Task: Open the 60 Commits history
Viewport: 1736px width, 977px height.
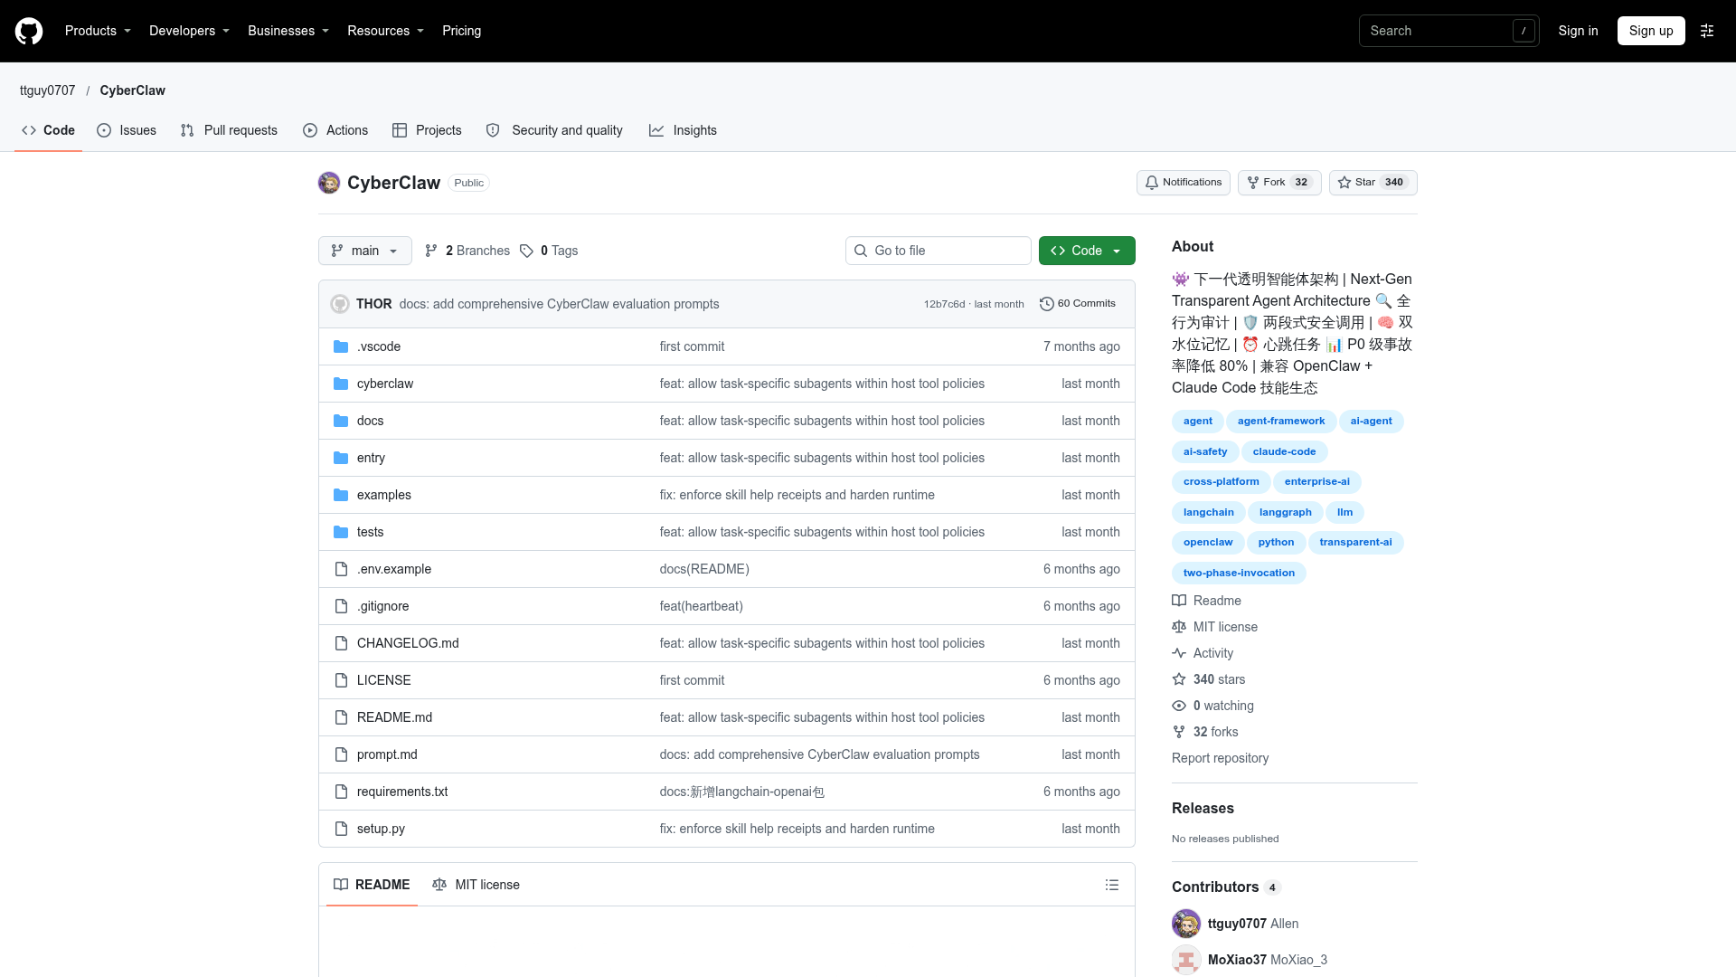Action: (1078, 304)
